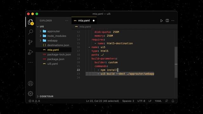The height and width of the screenshot is (114, 203).
Task: Open notifications bell in status bar
Action: 173,101
